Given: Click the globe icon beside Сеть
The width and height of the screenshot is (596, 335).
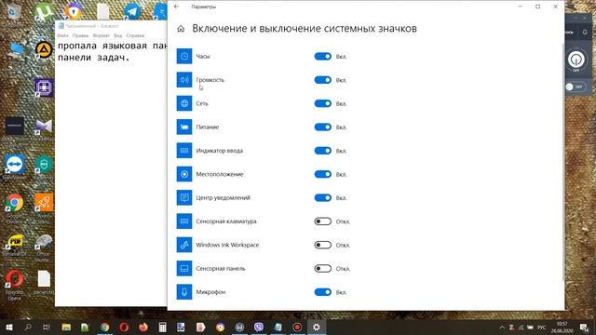Looking at the screenshot, I should coord(184,103).
